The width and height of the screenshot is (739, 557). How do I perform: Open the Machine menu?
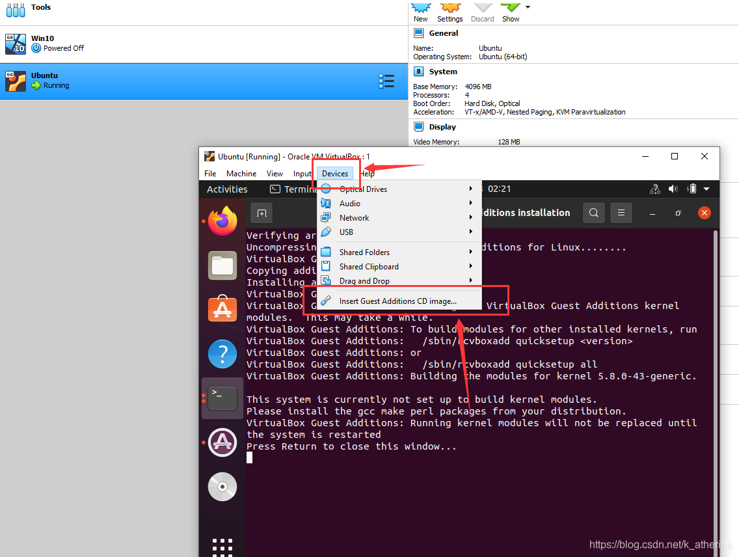tap(241, 174)
